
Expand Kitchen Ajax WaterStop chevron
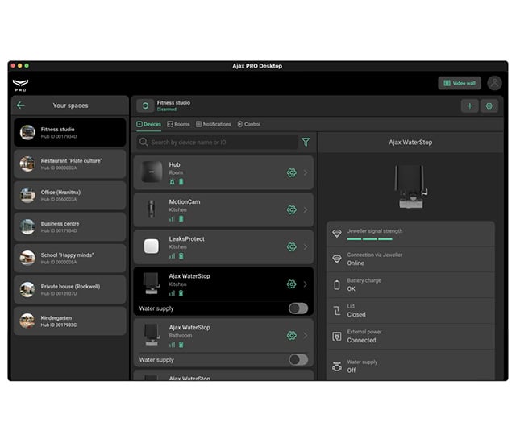pyautogui.click(x=306, y=284)
